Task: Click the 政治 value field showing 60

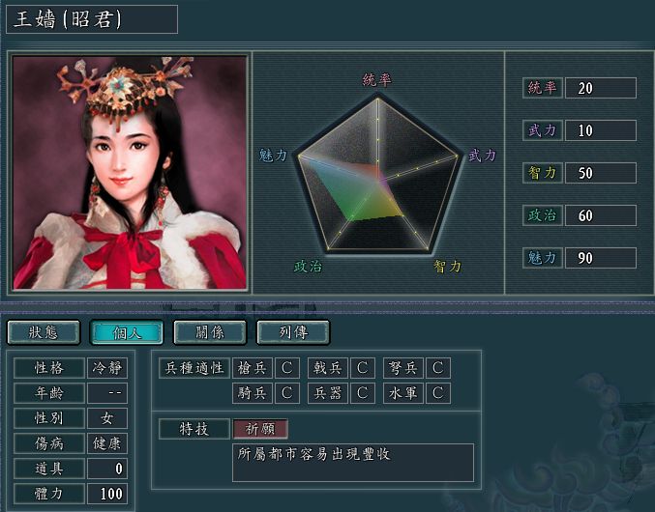Action: coord(601,215)
